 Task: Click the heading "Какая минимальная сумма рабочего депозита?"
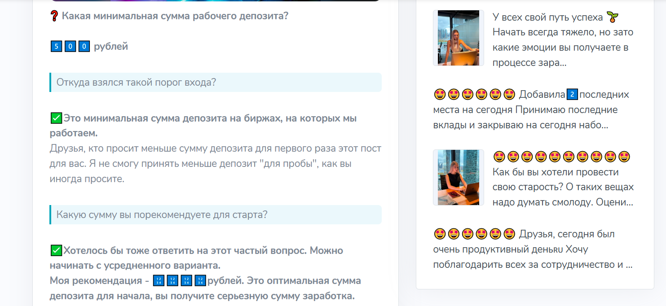(175, 16)
